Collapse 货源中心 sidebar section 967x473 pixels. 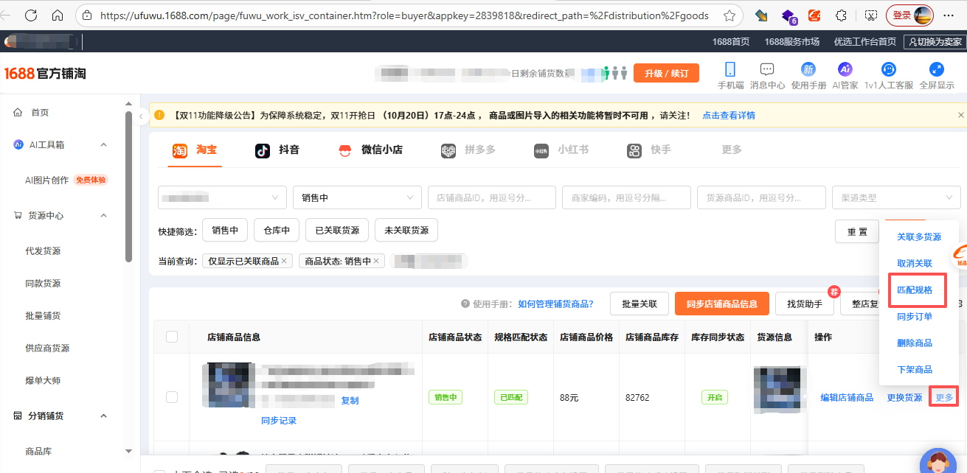103,215
